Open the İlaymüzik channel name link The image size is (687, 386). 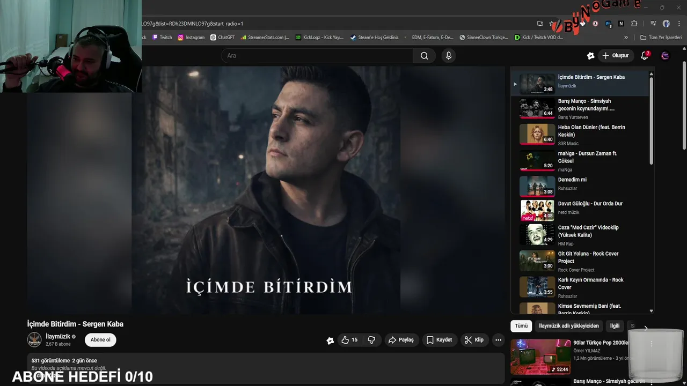tap(58, 337)
